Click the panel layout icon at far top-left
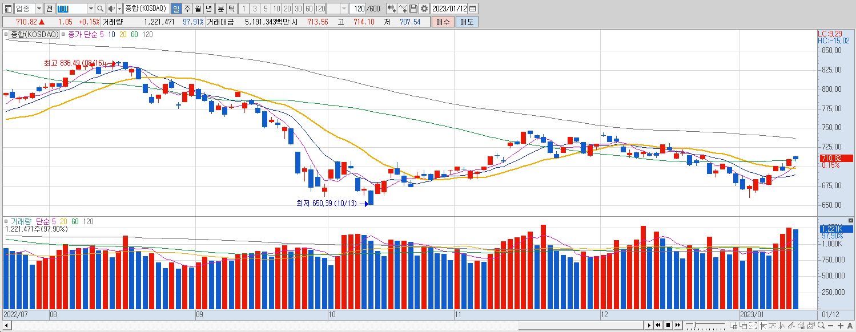Screen dimensions: 856x332 point(8,9)
